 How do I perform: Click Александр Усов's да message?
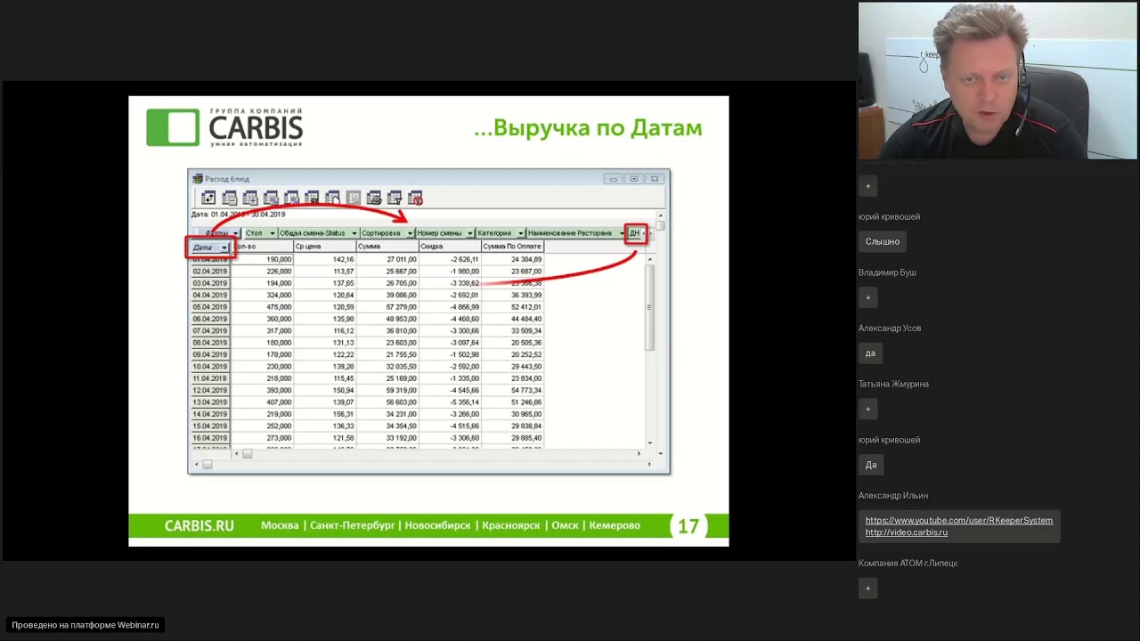tap(870, 353)
